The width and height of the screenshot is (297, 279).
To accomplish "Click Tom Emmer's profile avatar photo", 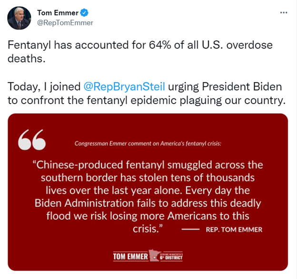I will (19, 18).
